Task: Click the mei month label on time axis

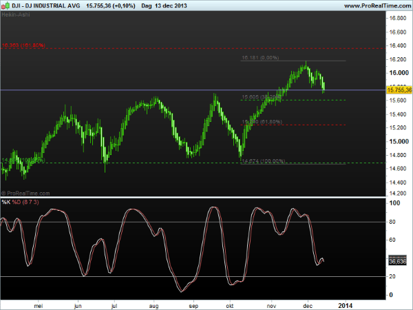Action: click(38, 306)
